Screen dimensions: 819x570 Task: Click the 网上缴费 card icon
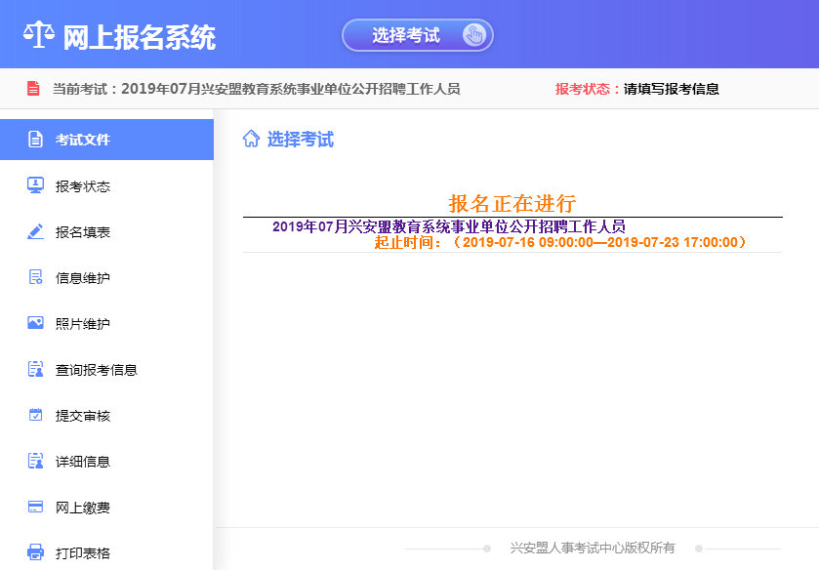35,508
